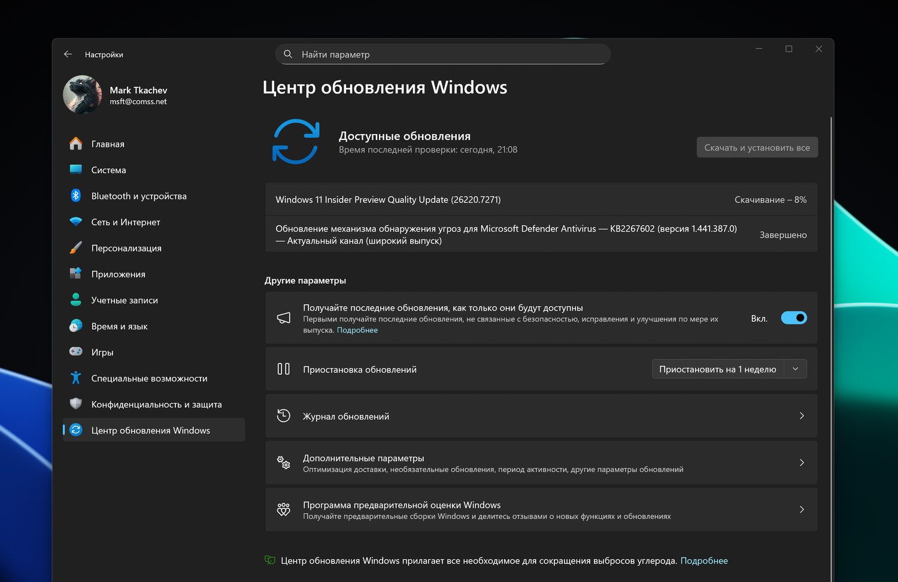Open Bluetooth и устройства settings
The width and height of the screenshot is (898, 582).
75,196
